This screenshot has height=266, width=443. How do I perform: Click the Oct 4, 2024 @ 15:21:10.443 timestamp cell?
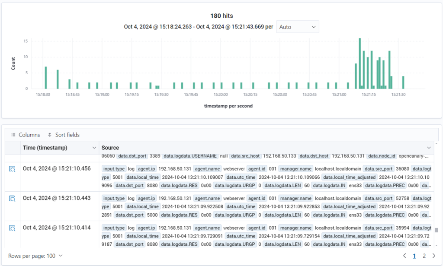click(x=57, y=198)
